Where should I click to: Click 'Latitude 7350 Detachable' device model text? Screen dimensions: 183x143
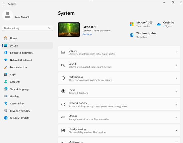pyautogui.click(x=96, y=31)
